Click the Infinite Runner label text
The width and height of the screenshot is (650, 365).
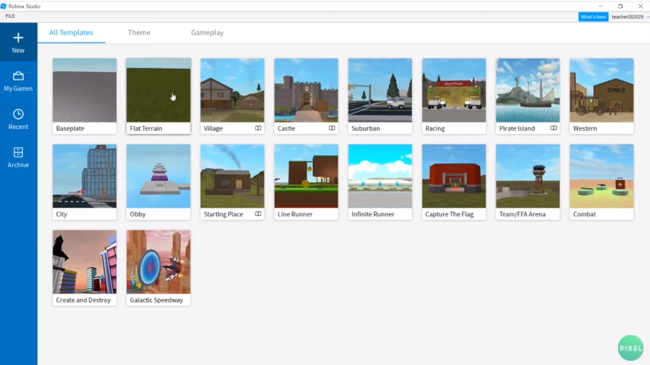pos(373,214)
